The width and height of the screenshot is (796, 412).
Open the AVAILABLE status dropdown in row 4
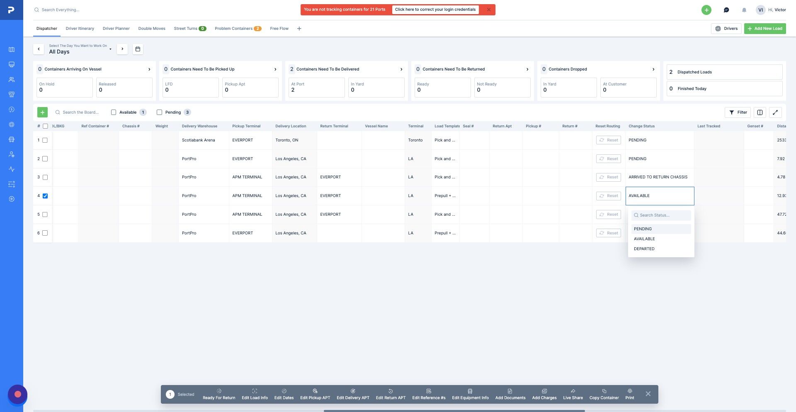(660, 196)
